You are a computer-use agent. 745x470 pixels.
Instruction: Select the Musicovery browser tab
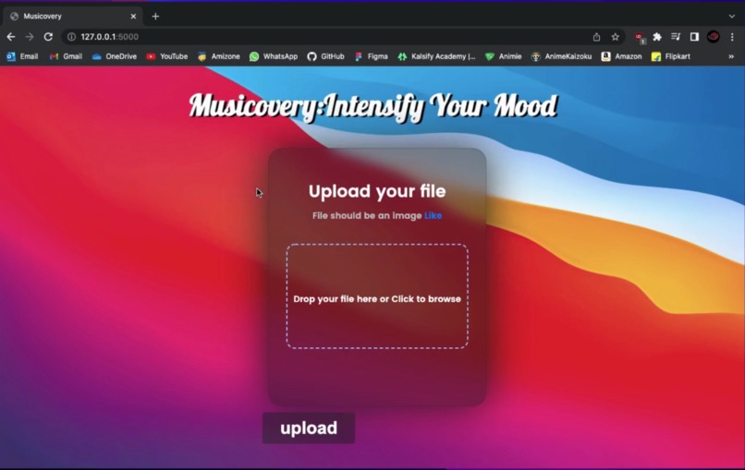tap(71, 16)
